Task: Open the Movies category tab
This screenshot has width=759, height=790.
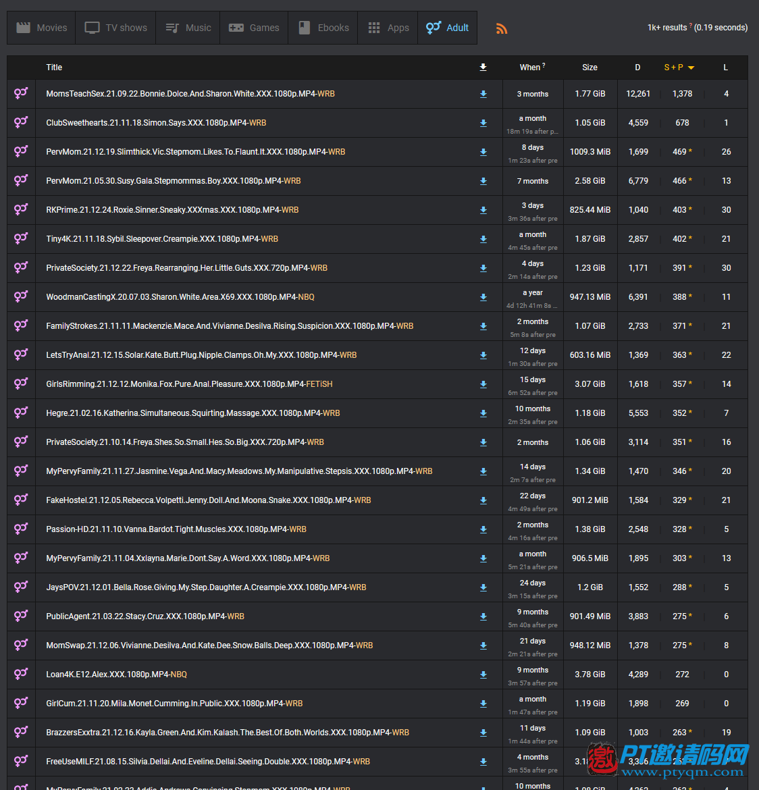Action: click(x=41, y=28)
